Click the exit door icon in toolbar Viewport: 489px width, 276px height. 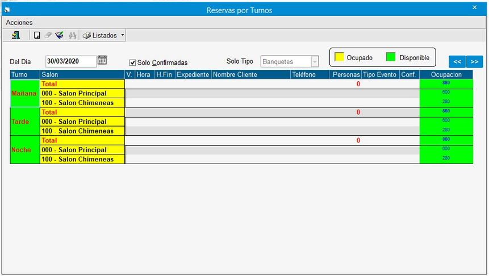(x=15, y=35)
